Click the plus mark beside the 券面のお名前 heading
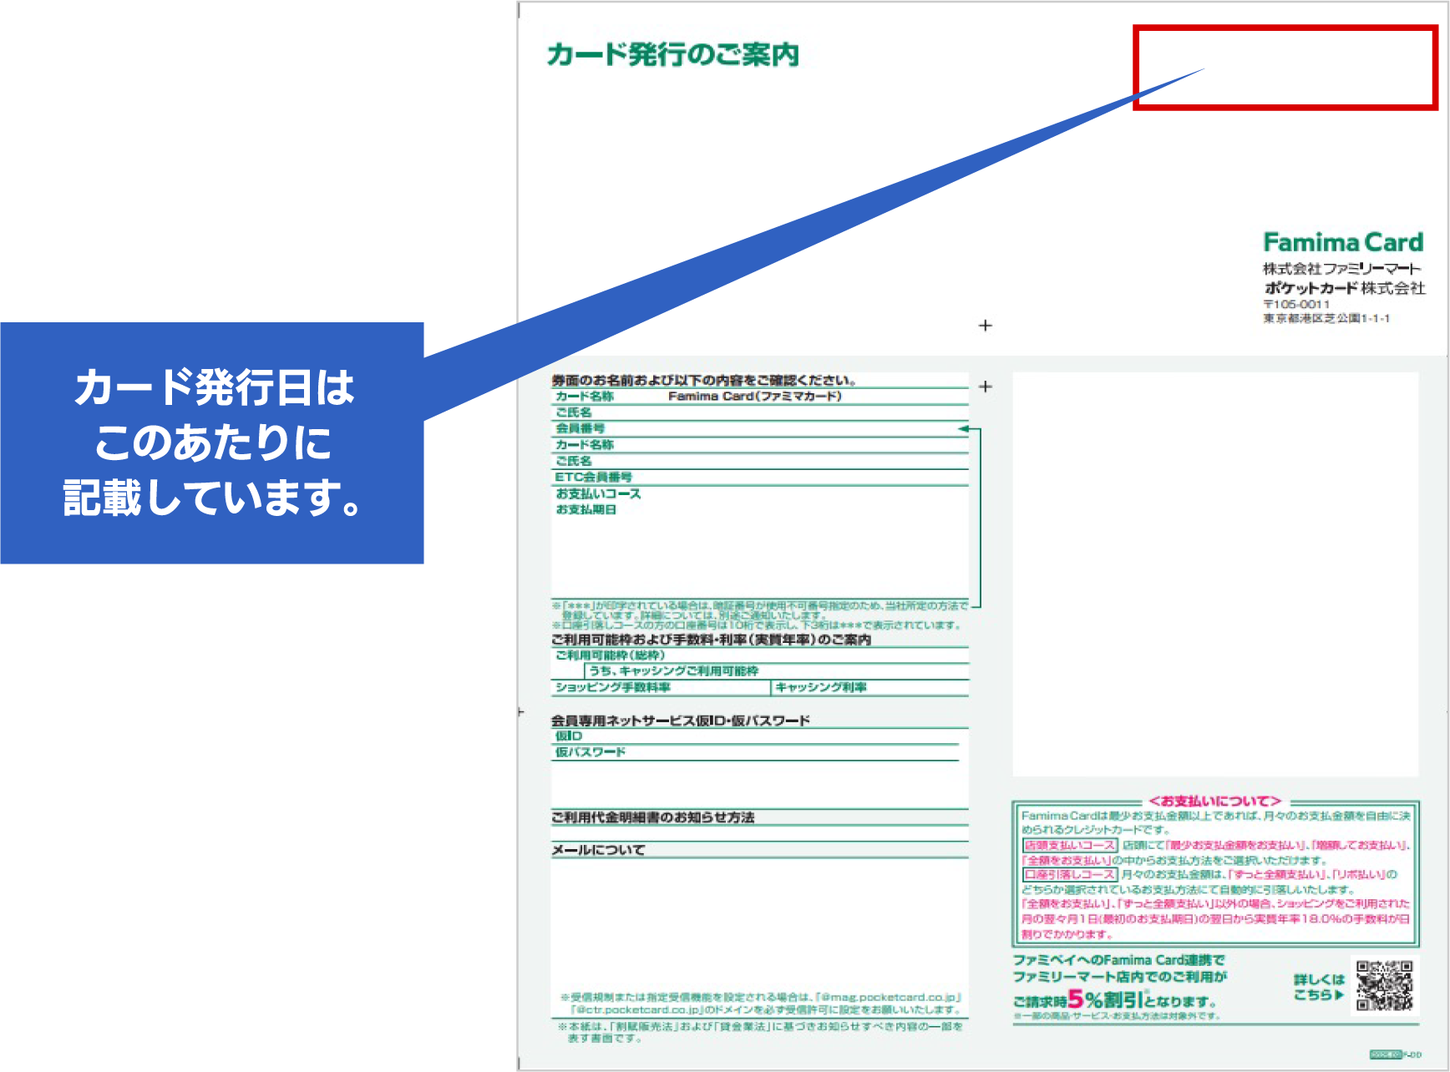The image size is (1450, 1072). [x=986, y=387]
